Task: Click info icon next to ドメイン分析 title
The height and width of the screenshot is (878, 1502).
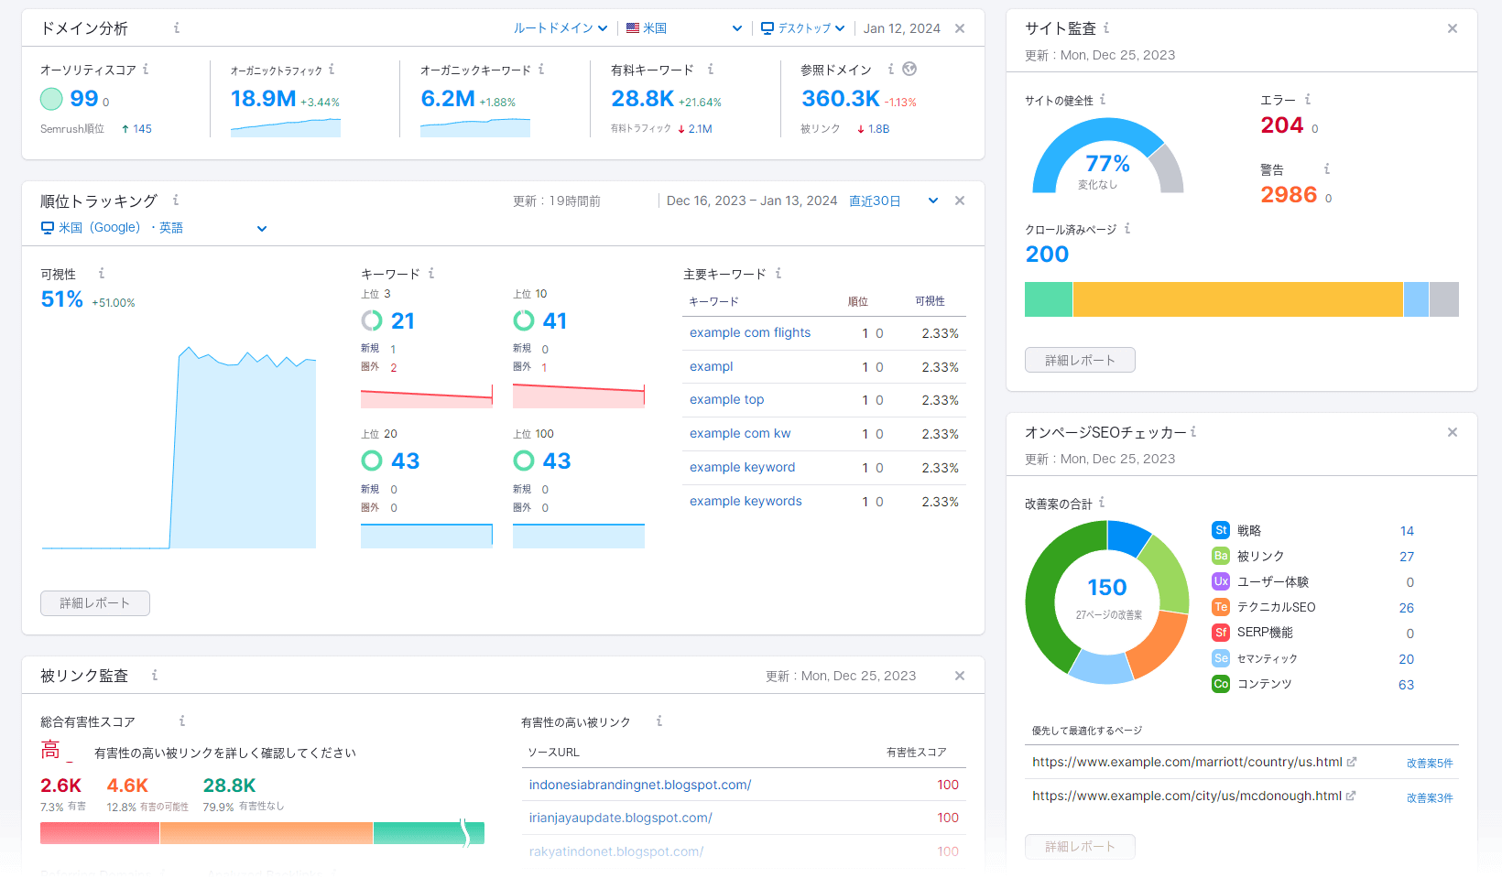Action: (177, 28)
